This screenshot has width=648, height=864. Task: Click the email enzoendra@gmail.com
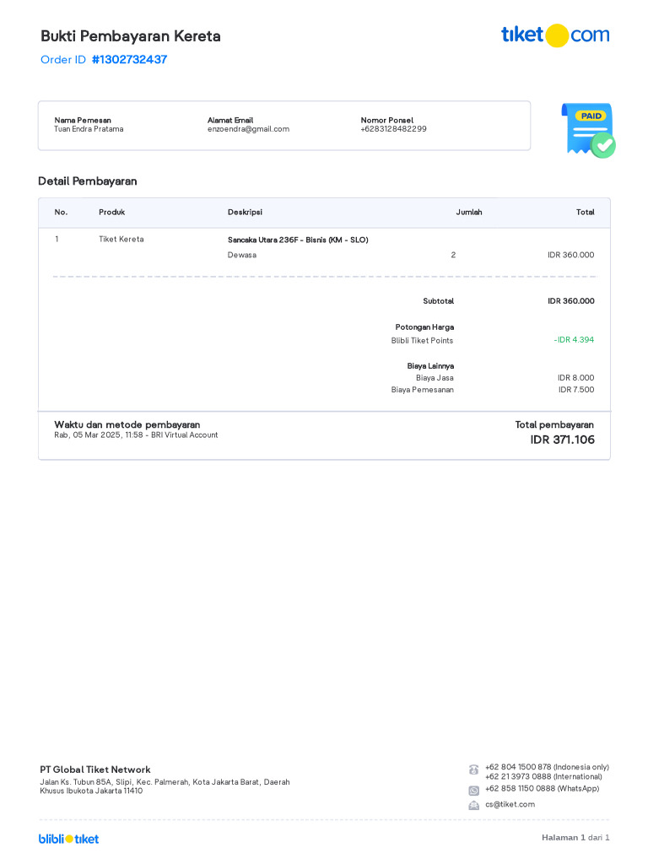[249, 129]
